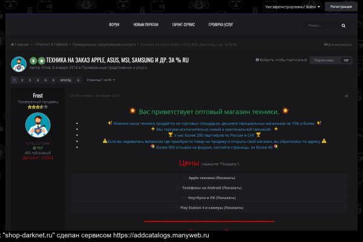Click the 'Войдите, чтобы подписаться' notice
363x242 pixels.
(x=281, y=60)
